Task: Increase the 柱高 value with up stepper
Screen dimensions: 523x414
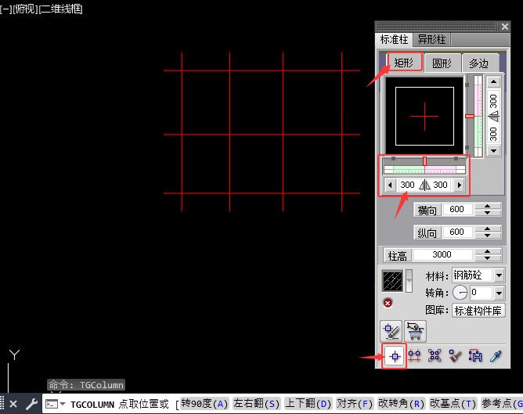Action: click(x=488, y=252)
